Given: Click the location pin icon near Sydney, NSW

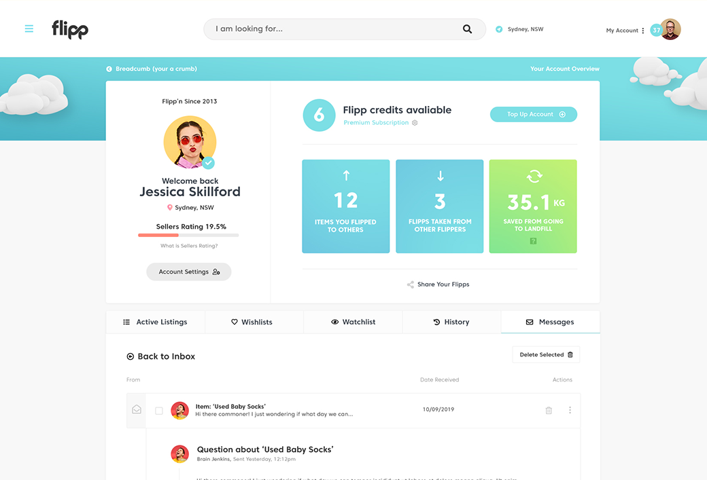Looking at the screenshot, I should (x=499, y=29).
